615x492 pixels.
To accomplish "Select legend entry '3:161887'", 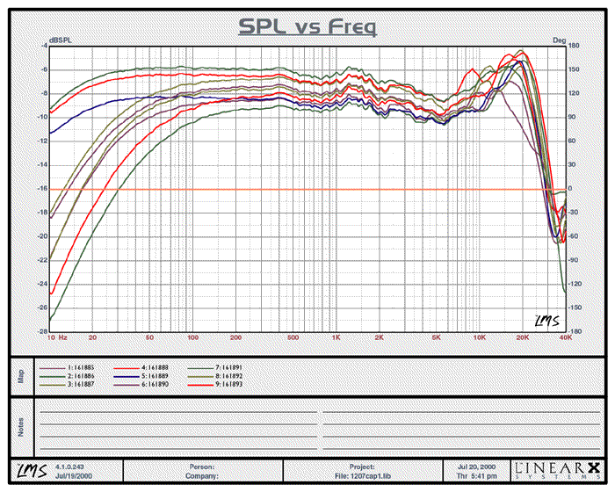I will [x=81, y=385].
